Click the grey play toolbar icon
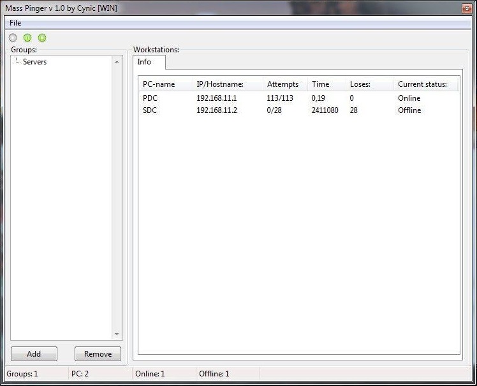Image resolution: width=477 pixels, height=386 pixels. click(x=13, y=38)
